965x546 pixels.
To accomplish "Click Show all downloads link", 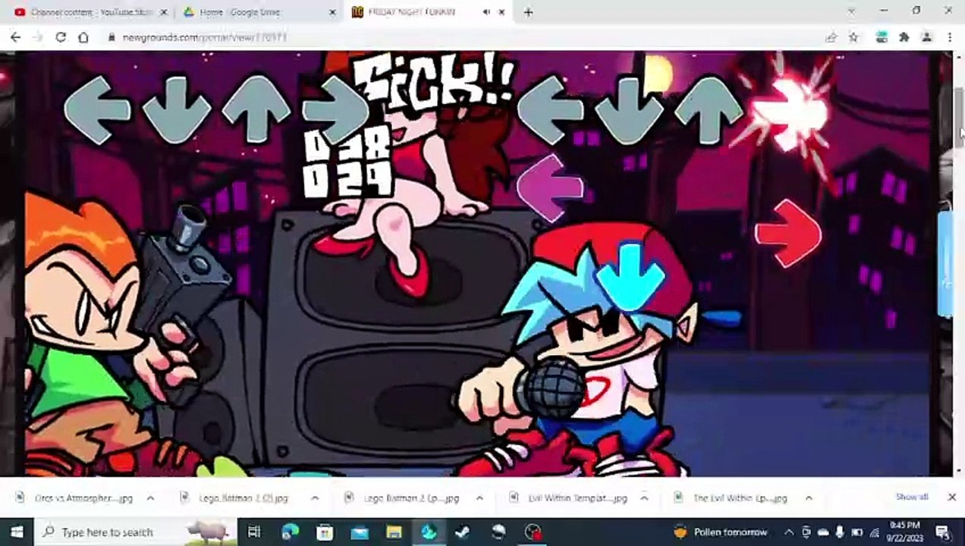I will click(912, 497).
